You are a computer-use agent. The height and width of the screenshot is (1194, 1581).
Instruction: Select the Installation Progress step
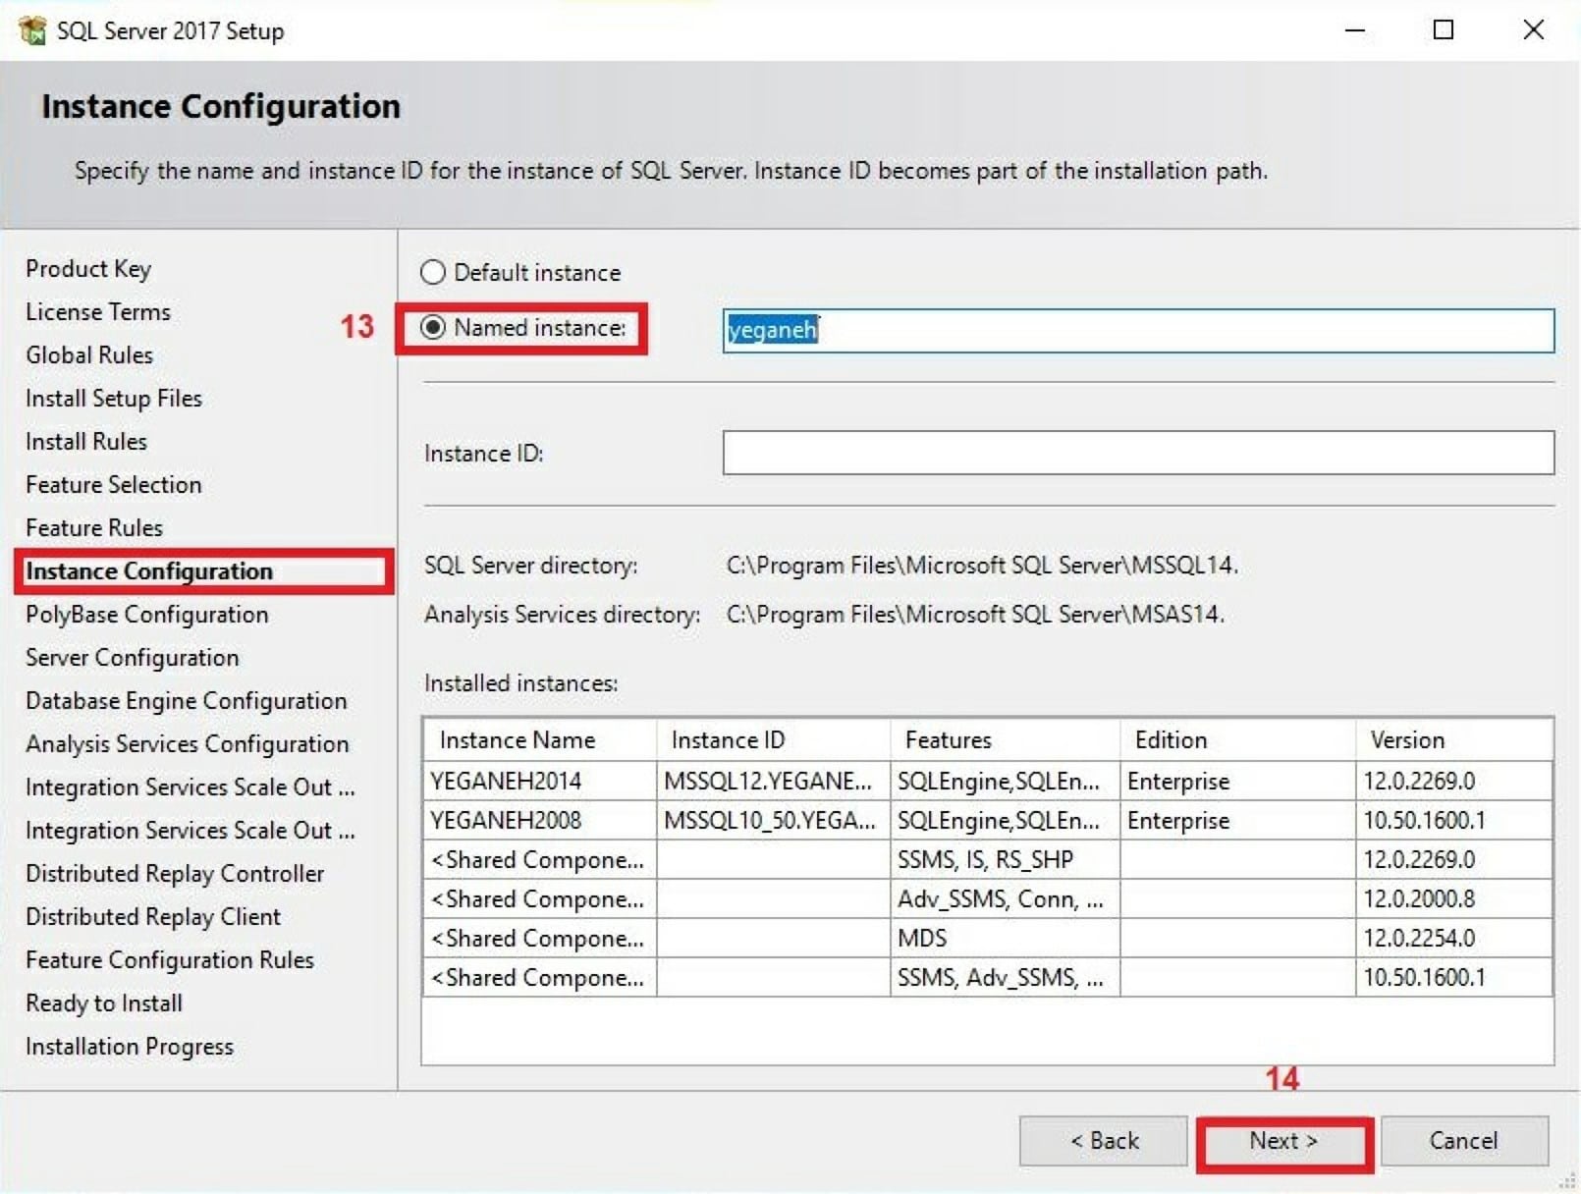(x=130, y=1046)
